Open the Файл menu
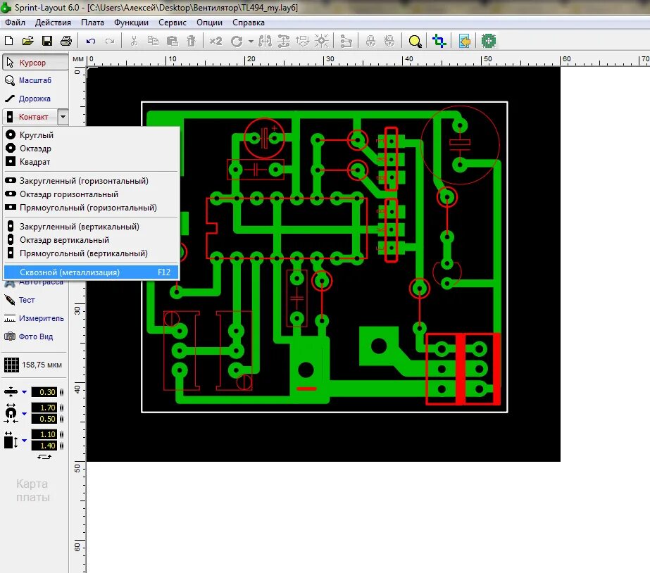This screenshot has width=650, height=573. [15, 23]
